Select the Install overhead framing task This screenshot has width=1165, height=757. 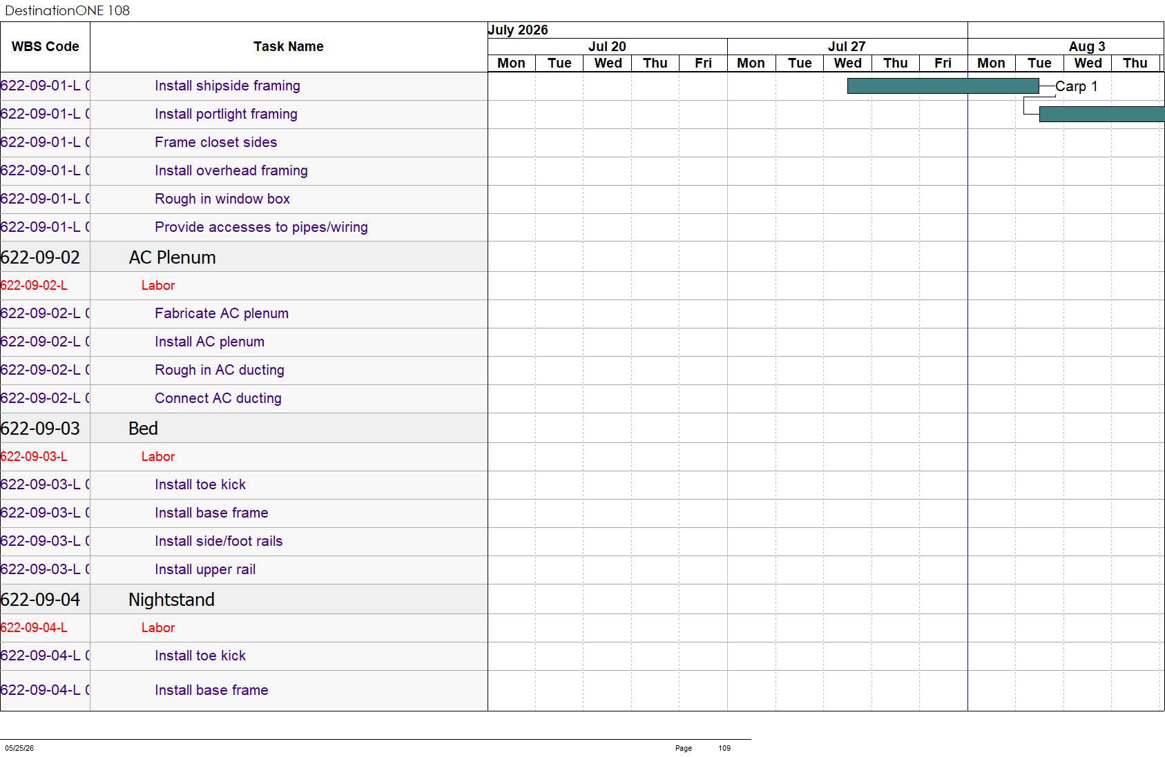pos(231,170)
